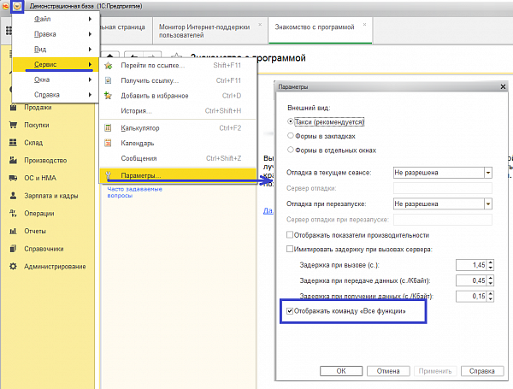Enable Отображать показатели производительности checkbox
Image resolution: width=513 pixels, height=389 pixels.
tap(290, 235)
